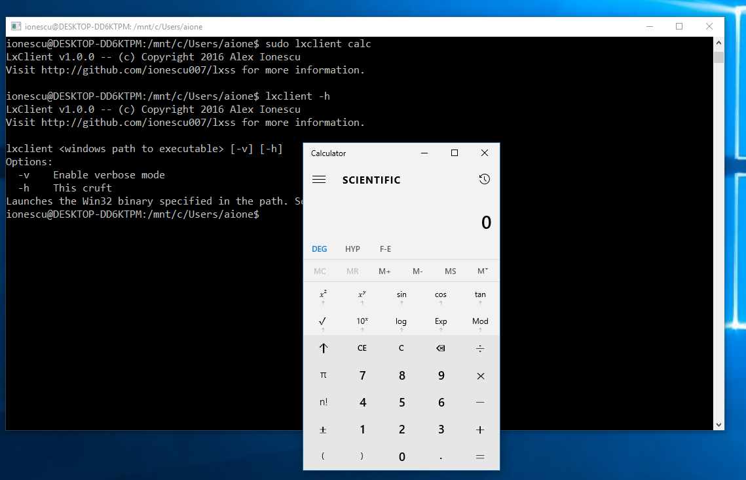Click digit 2 on Calculator
The height and width of the screenshot is (480, 746).
pyautogui.click(x=401, y=430)
